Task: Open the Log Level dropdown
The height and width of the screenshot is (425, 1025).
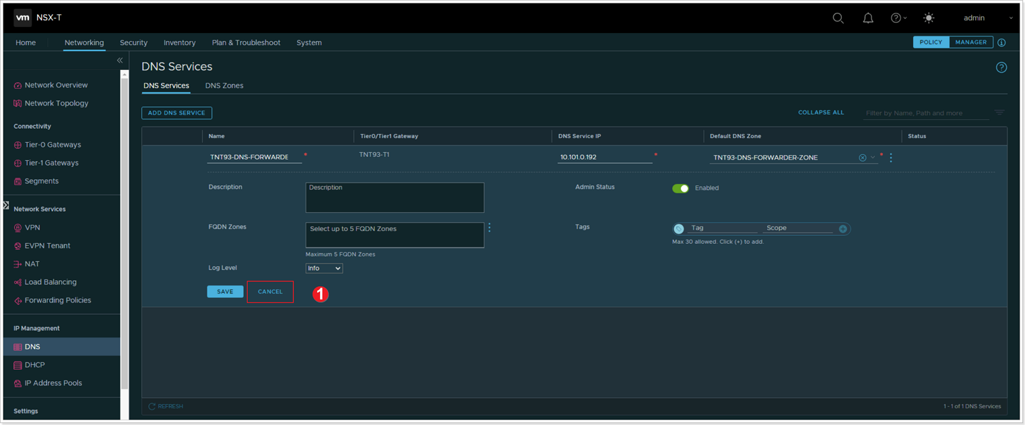Action: [x=324, y=268]
